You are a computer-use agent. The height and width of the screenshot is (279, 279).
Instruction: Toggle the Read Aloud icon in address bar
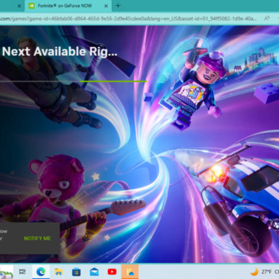click(267, 18)
